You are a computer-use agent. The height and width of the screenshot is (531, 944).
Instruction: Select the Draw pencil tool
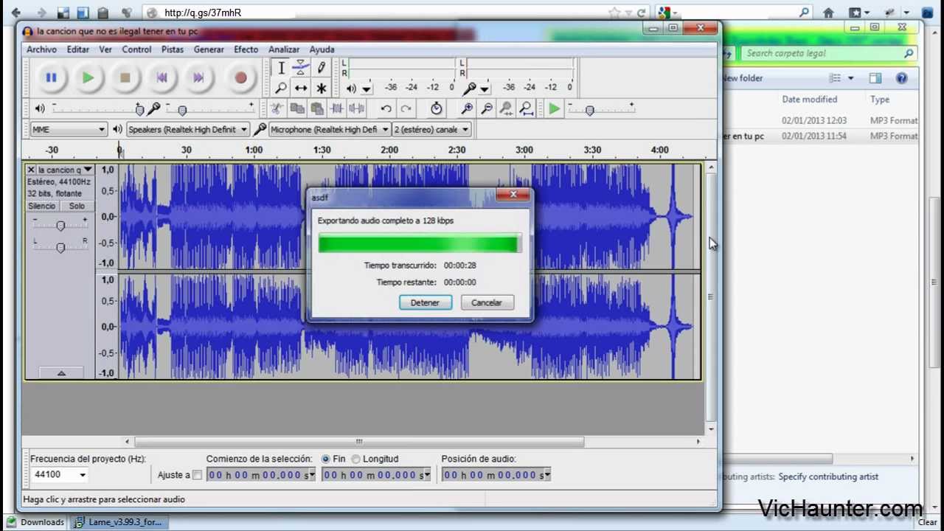[322, 68]
